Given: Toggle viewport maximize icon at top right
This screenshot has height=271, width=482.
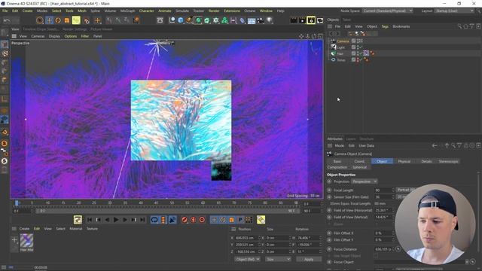Looking at the screenshot, I should pyautogui.click(x=320, y=36).
